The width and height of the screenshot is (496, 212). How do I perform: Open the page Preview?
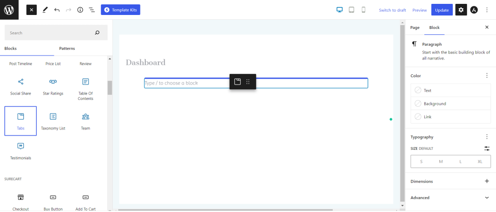(x=419, y=10)
